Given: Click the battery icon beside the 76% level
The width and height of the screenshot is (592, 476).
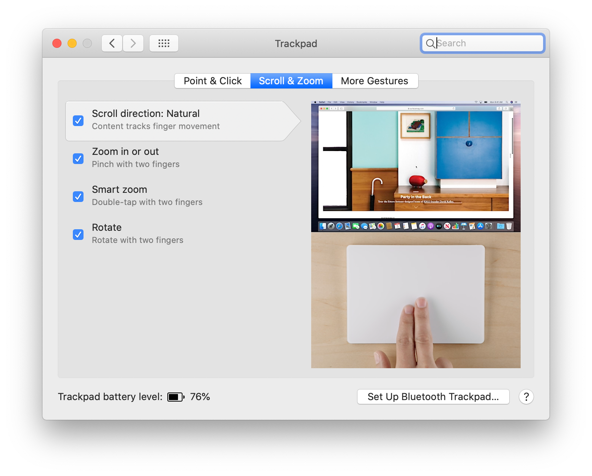Looking at the screenshot, I should pos(176,397).
